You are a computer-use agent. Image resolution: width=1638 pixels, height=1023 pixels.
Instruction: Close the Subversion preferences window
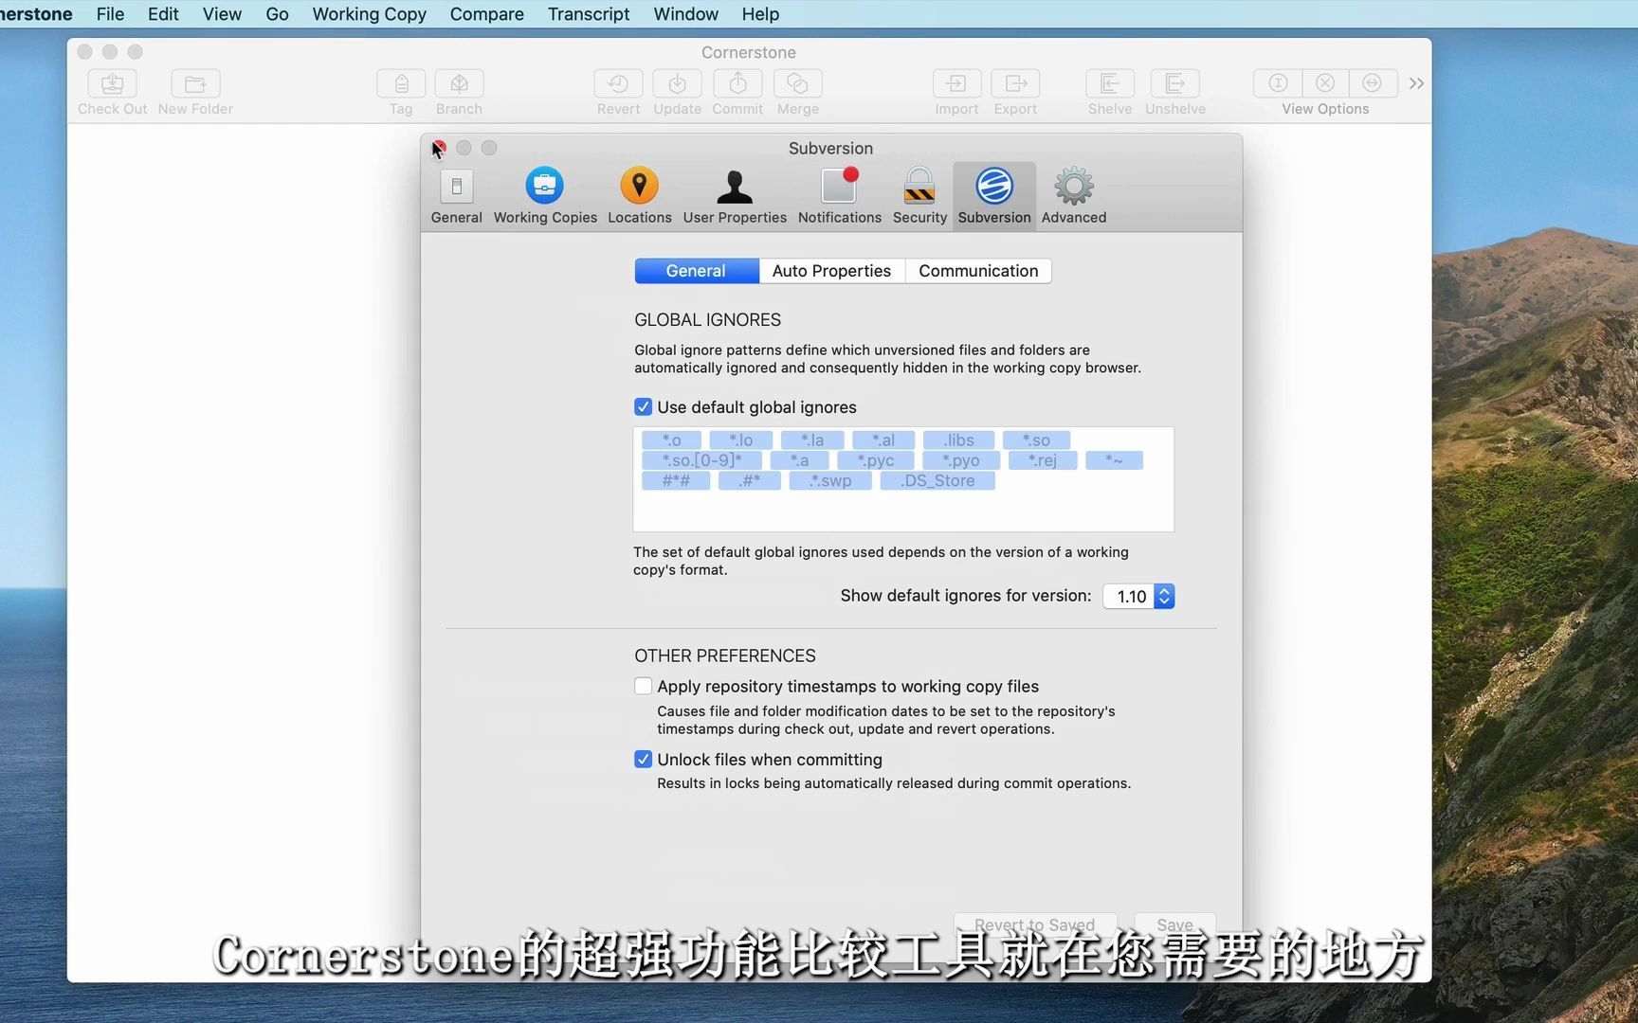(439, 148)
